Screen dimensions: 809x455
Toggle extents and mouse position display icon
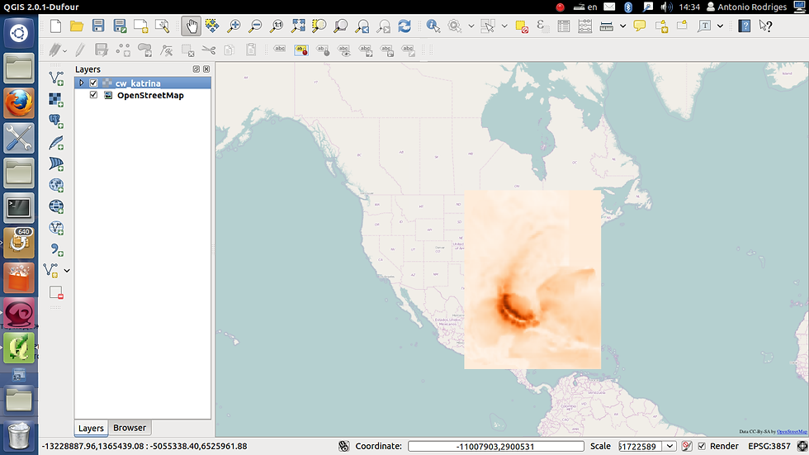point(343,446)
